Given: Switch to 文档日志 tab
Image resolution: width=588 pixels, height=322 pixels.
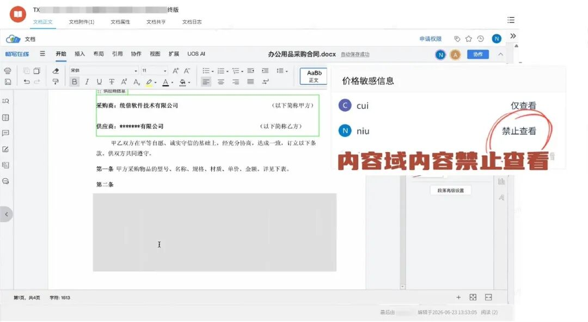Looking at the screenshot, I should tap(192, 22).
